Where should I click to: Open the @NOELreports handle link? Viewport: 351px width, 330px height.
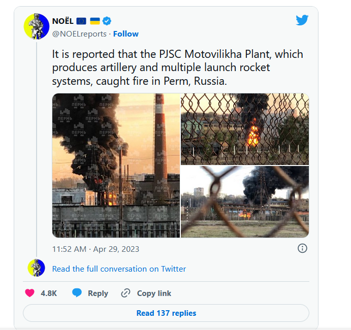79,34
